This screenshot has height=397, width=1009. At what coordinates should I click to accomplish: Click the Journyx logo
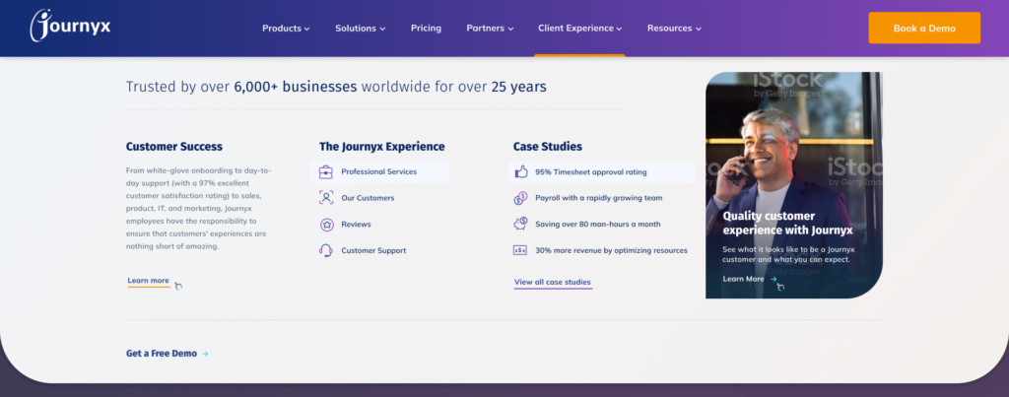70,27
